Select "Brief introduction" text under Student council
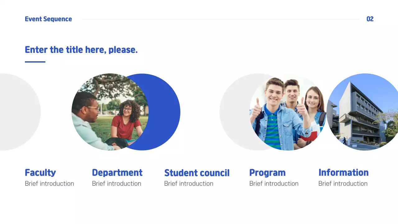The height and width of the screenshot is (224, 398). pos(189,184)
